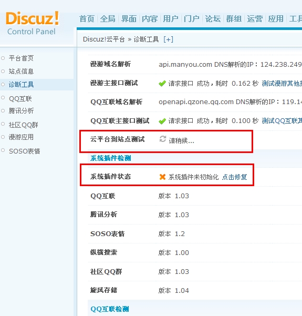Click the QQ互联 plugin row label
The height and width of the screenshot is (316, 302).
tap(103, 196)
